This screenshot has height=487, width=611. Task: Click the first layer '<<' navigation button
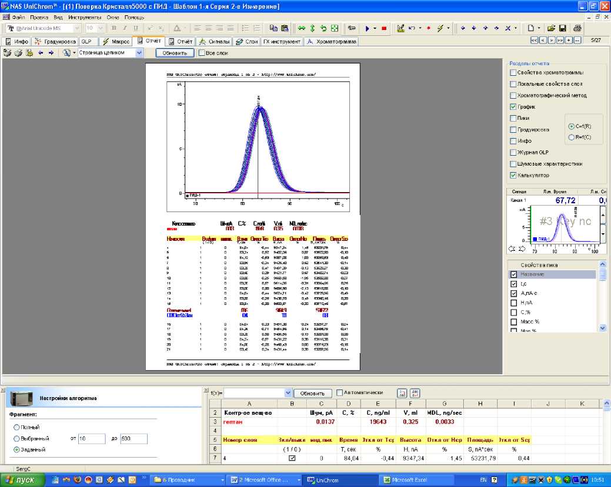click(534, 40)
